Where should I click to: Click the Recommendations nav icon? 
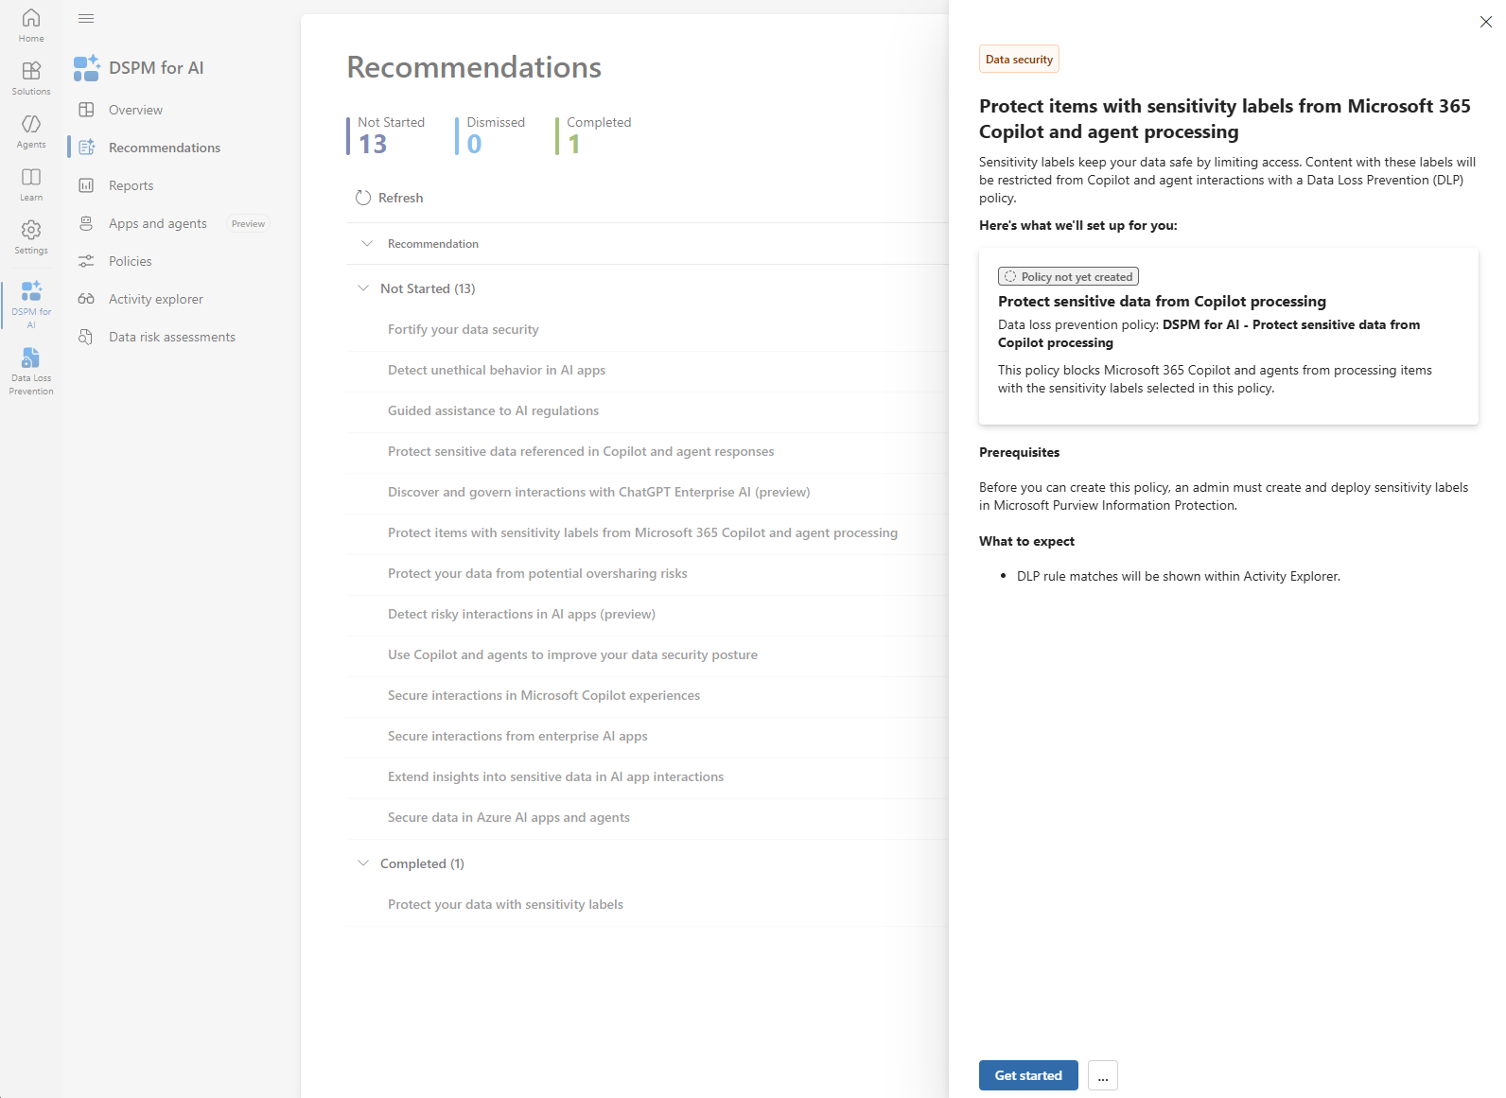click(86, 148)
